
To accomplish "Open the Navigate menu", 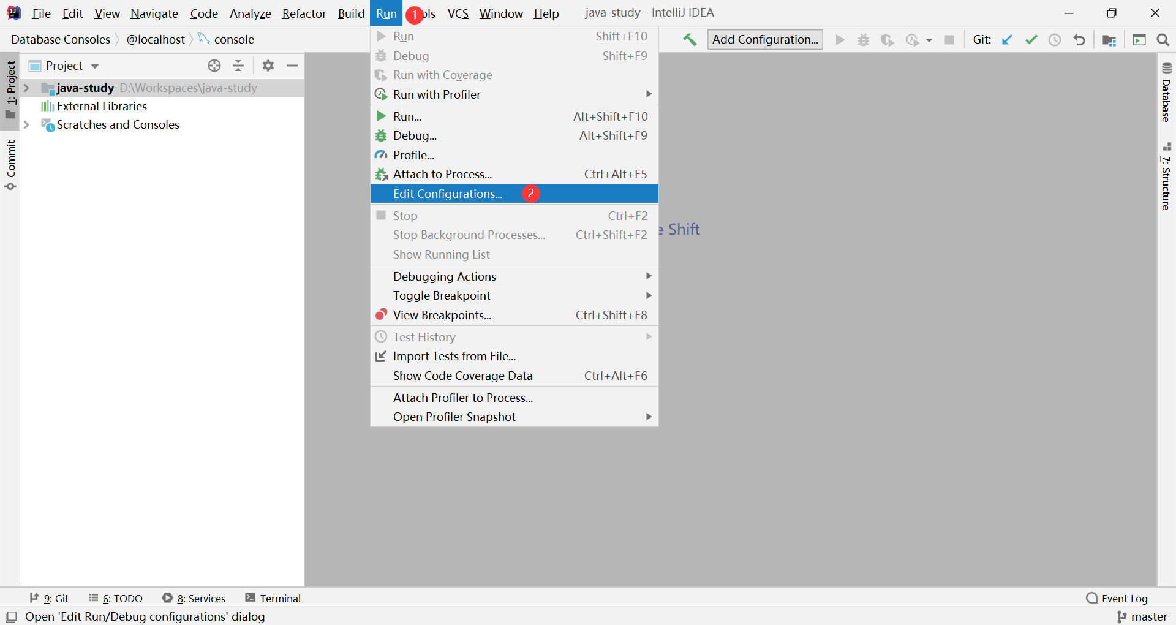I will click(x=154, y=13).
